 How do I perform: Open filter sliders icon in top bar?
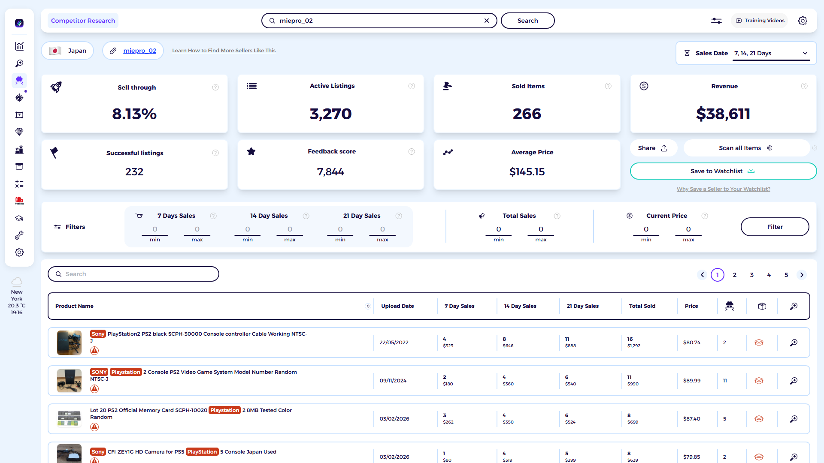[x=716, y=21]
